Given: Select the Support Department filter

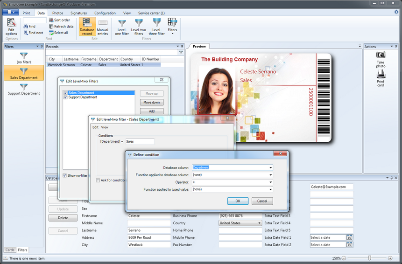Looking at the screenshot, I should (24, 89).
